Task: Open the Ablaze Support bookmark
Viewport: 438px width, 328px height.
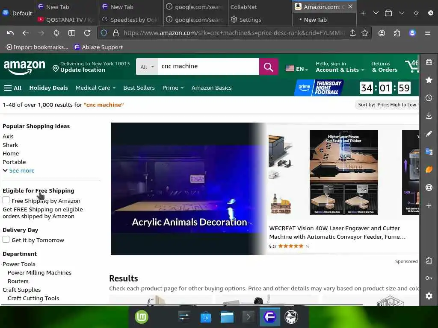Action: tap(98, 47)
